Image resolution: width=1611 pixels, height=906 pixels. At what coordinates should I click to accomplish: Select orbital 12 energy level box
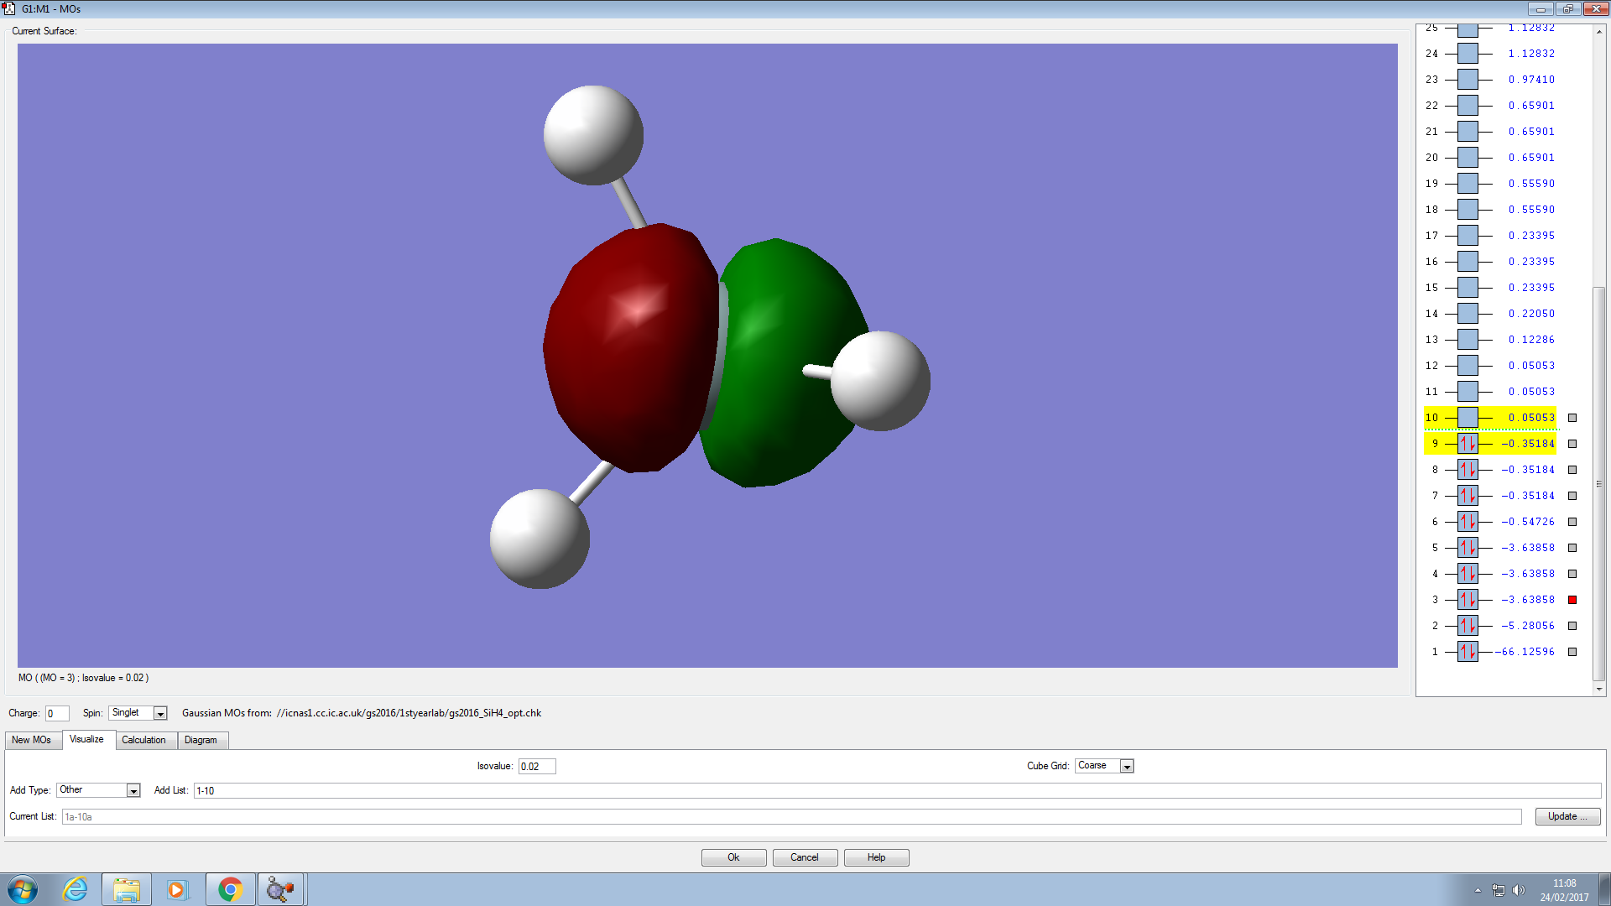pyautogui.click(x=1468, y=366)
